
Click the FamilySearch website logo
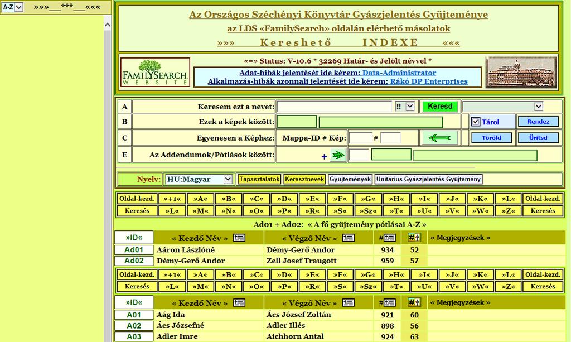[x=155, y=72]
